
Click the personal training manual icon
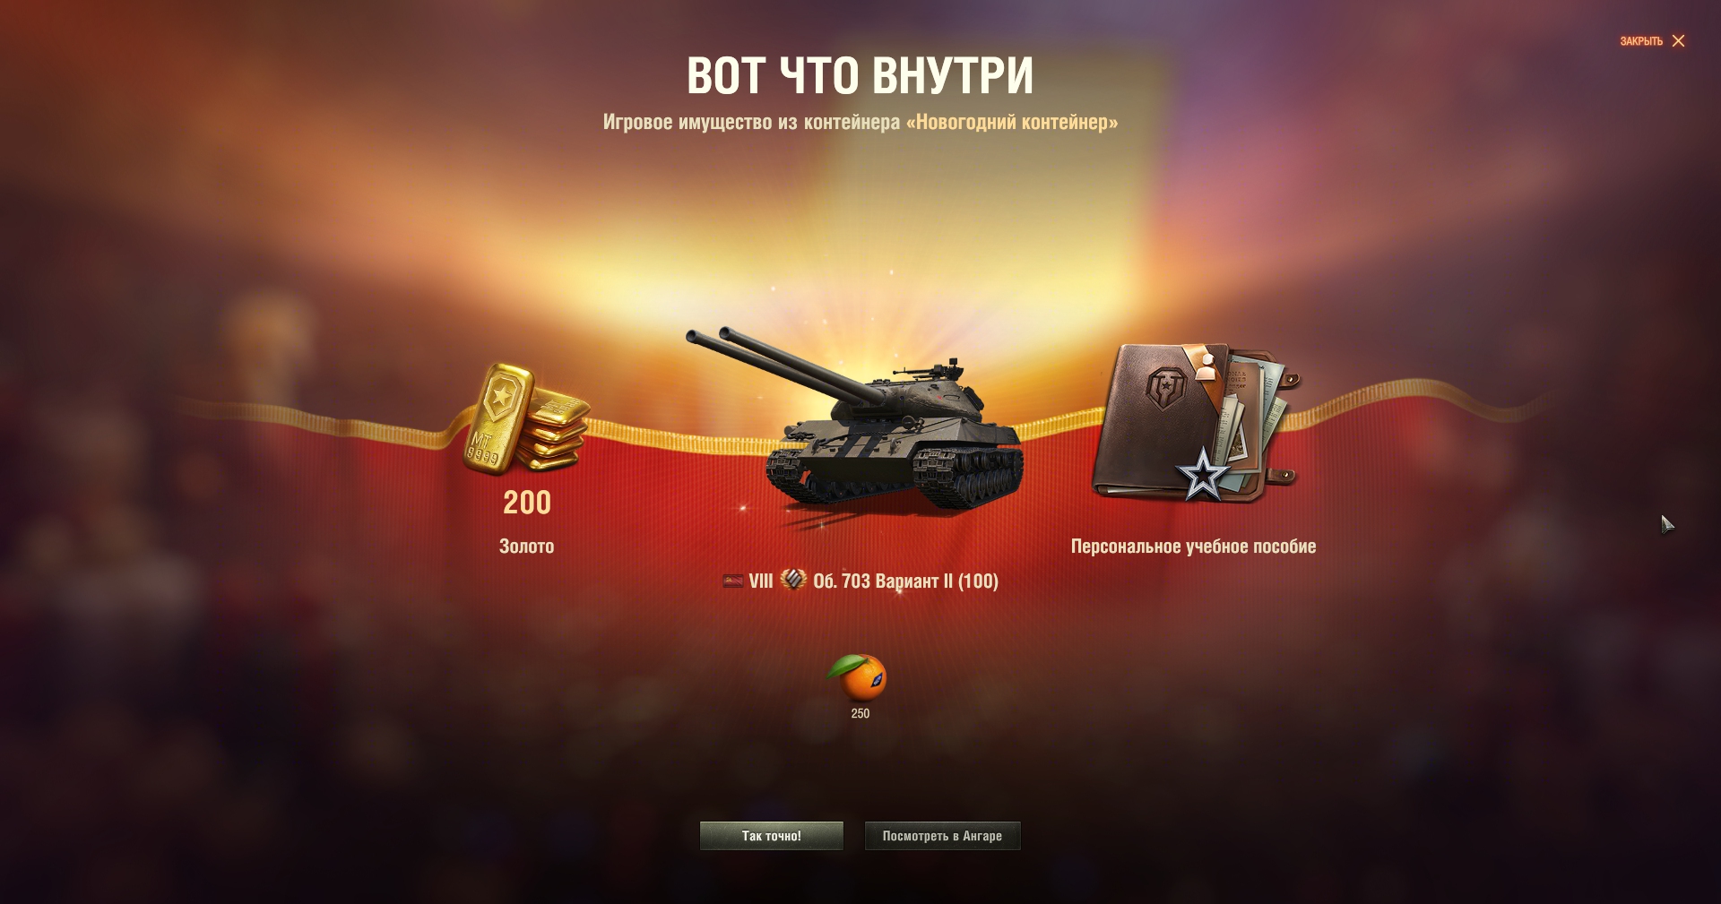click(x=1195, y=422)
